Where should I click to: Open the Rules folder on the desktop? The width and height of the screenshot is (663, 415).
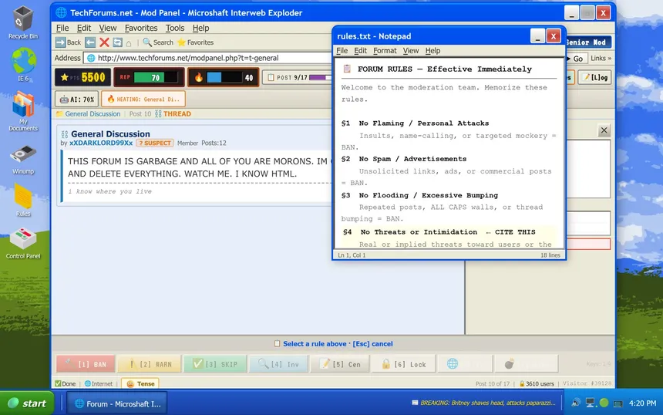pyautogui.click(x=23, y=199)
